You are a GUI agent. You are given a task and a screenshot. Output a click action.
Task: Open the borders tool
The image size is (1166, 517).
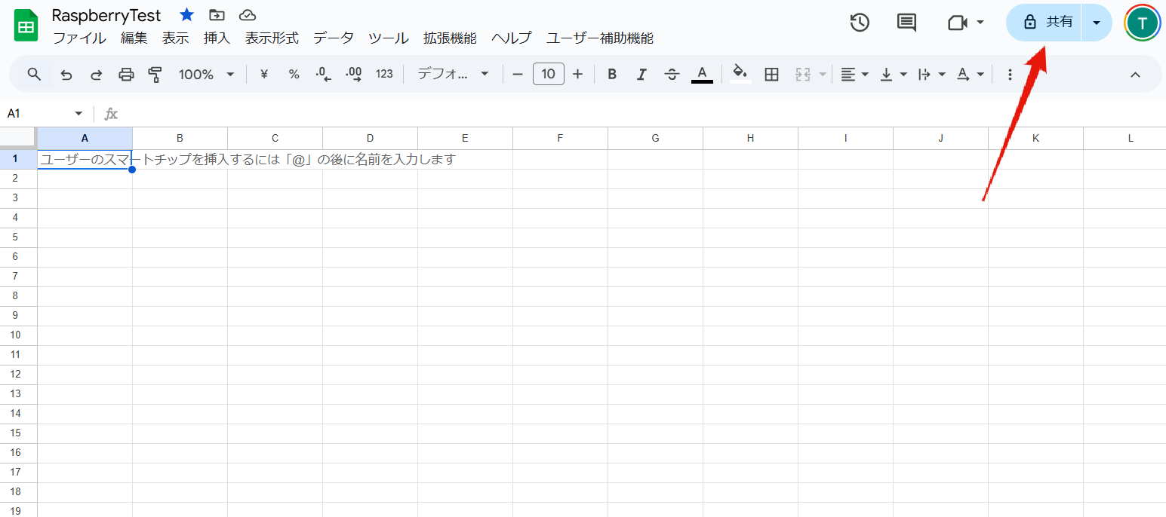(x=771, y=74)
